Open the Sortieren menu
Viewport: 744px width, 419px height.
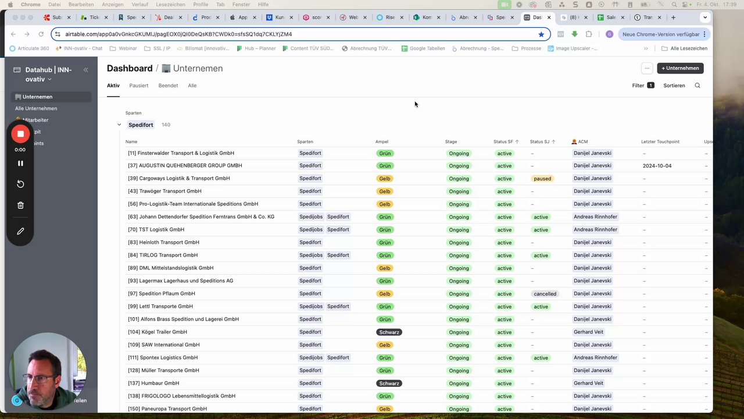click(x=674, y=86)
